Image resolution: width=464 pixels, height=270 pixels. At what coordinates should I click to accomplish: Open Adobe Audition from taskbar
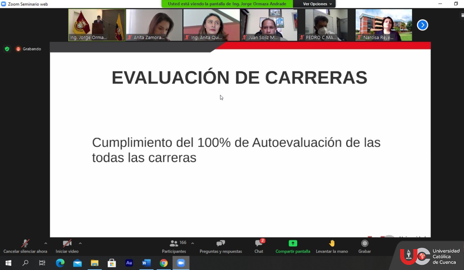tap(129, 263)
